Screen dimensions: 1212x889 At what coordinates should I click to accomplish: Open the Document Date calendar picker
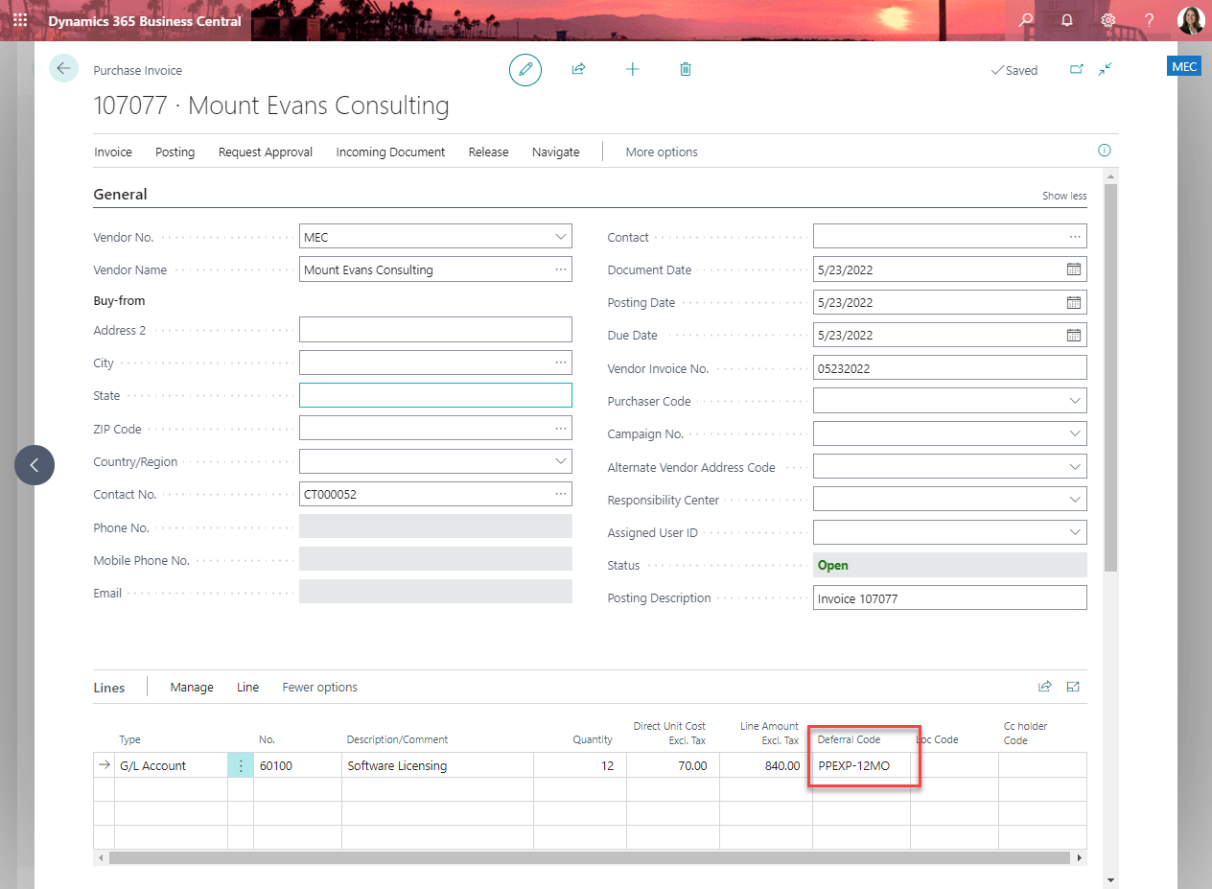[1074, 269]
